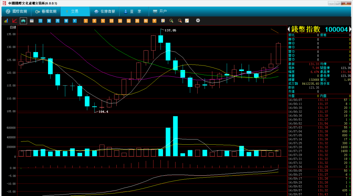Click the 錢幣指數 title
Viewport: 353px width, 196px height.
click(306, 29)
